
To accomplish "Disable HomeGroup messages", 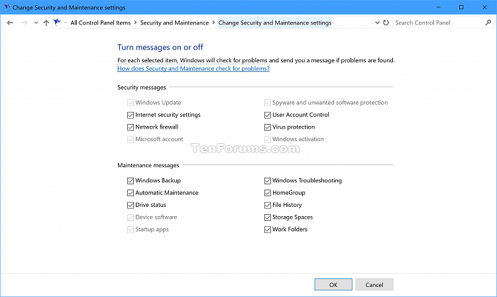I will tap(268, 193).
